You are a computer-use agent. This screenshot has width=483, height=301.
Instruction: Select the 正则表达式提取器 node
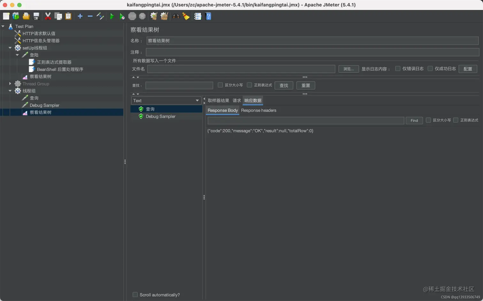(54, 62)
